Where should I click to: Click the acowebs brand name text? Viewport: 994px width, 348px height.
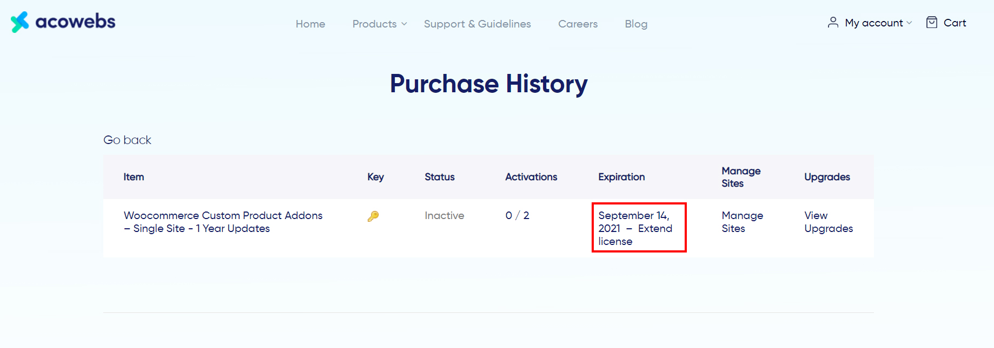[x=75, y=22]
